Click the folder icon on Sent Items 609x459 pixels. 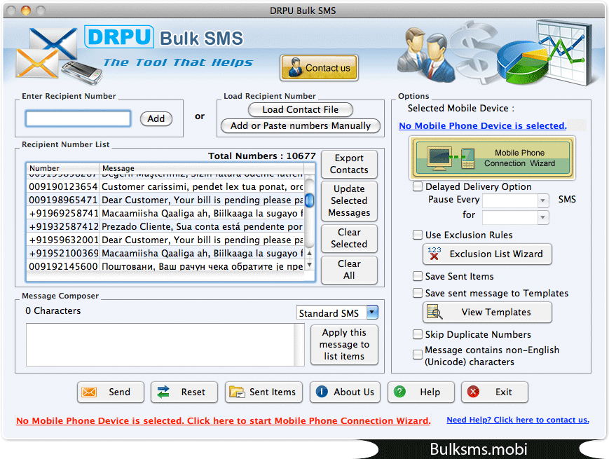tap(237, 392)
